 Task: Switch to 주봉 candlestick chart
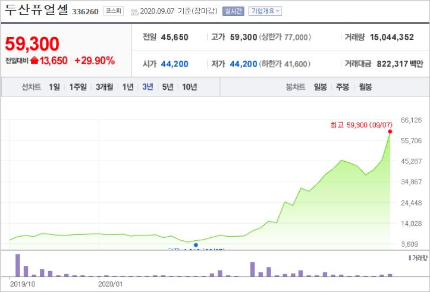coord(343,87)
